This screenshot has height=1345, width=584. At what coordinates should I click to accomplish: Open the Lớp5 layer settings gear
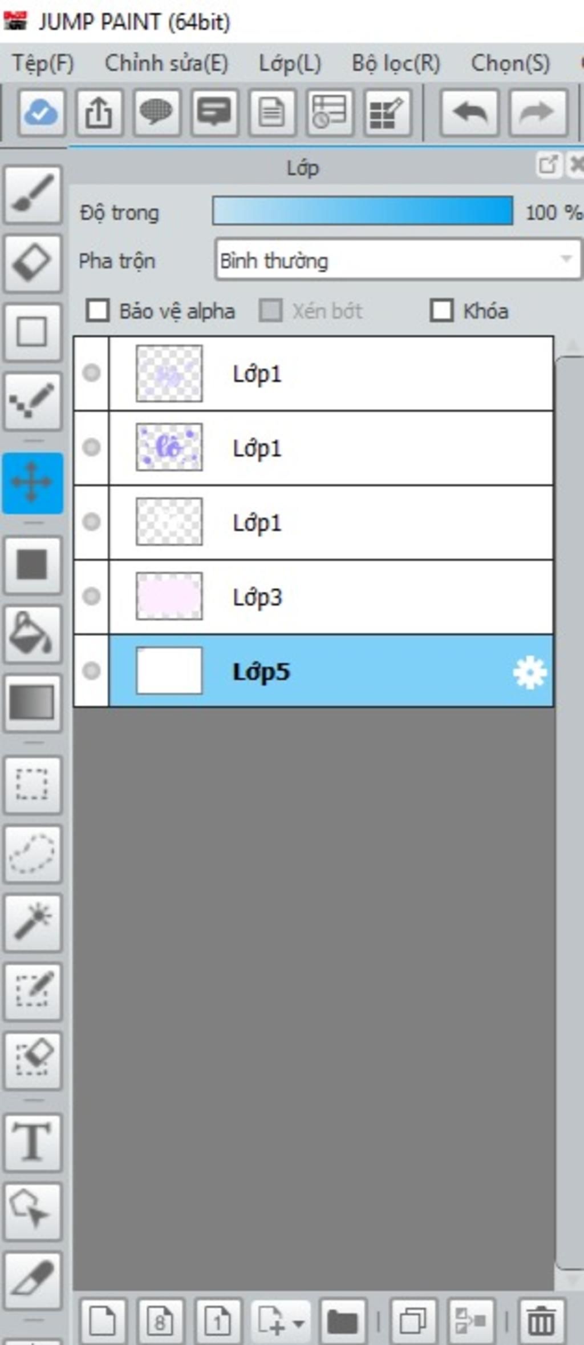click(x=530, y=672)
